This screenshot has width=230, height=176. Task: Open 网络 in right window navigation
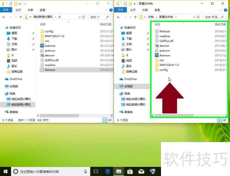(x=125, y=93)
